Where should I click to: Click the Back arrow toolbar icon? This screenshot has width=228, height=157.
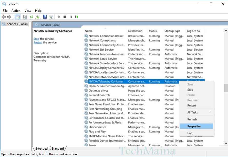click(4, 17)
